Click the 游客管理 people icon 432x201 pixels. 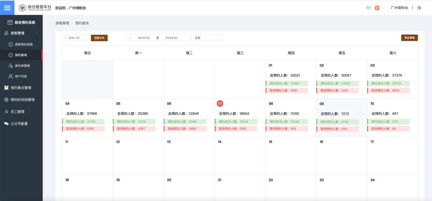6,33
